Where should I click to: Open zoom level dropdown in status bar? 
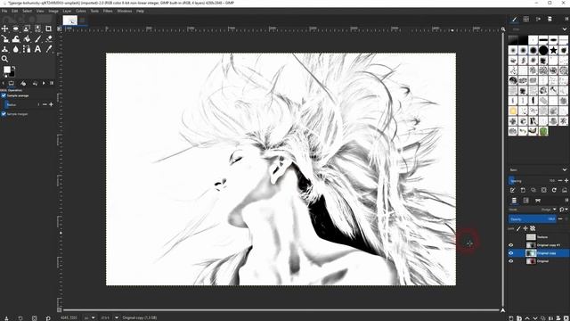point(117,317)
